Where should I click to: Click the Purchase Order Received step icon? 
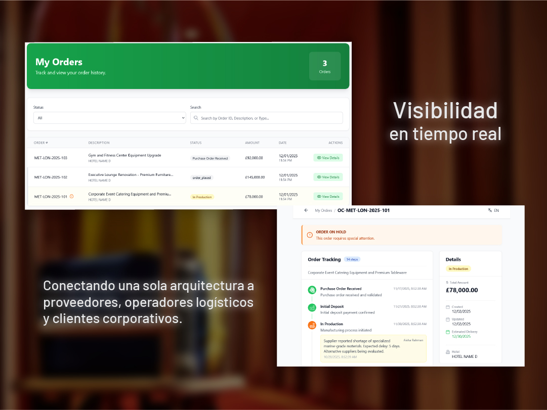pyautogui.click(x=312, y=290)
